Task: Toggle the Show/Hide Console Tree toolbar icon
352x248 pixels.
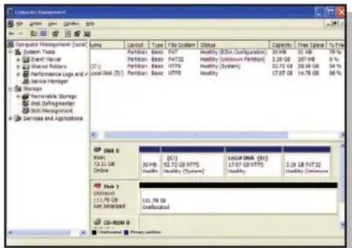Action: coord(43,34)
